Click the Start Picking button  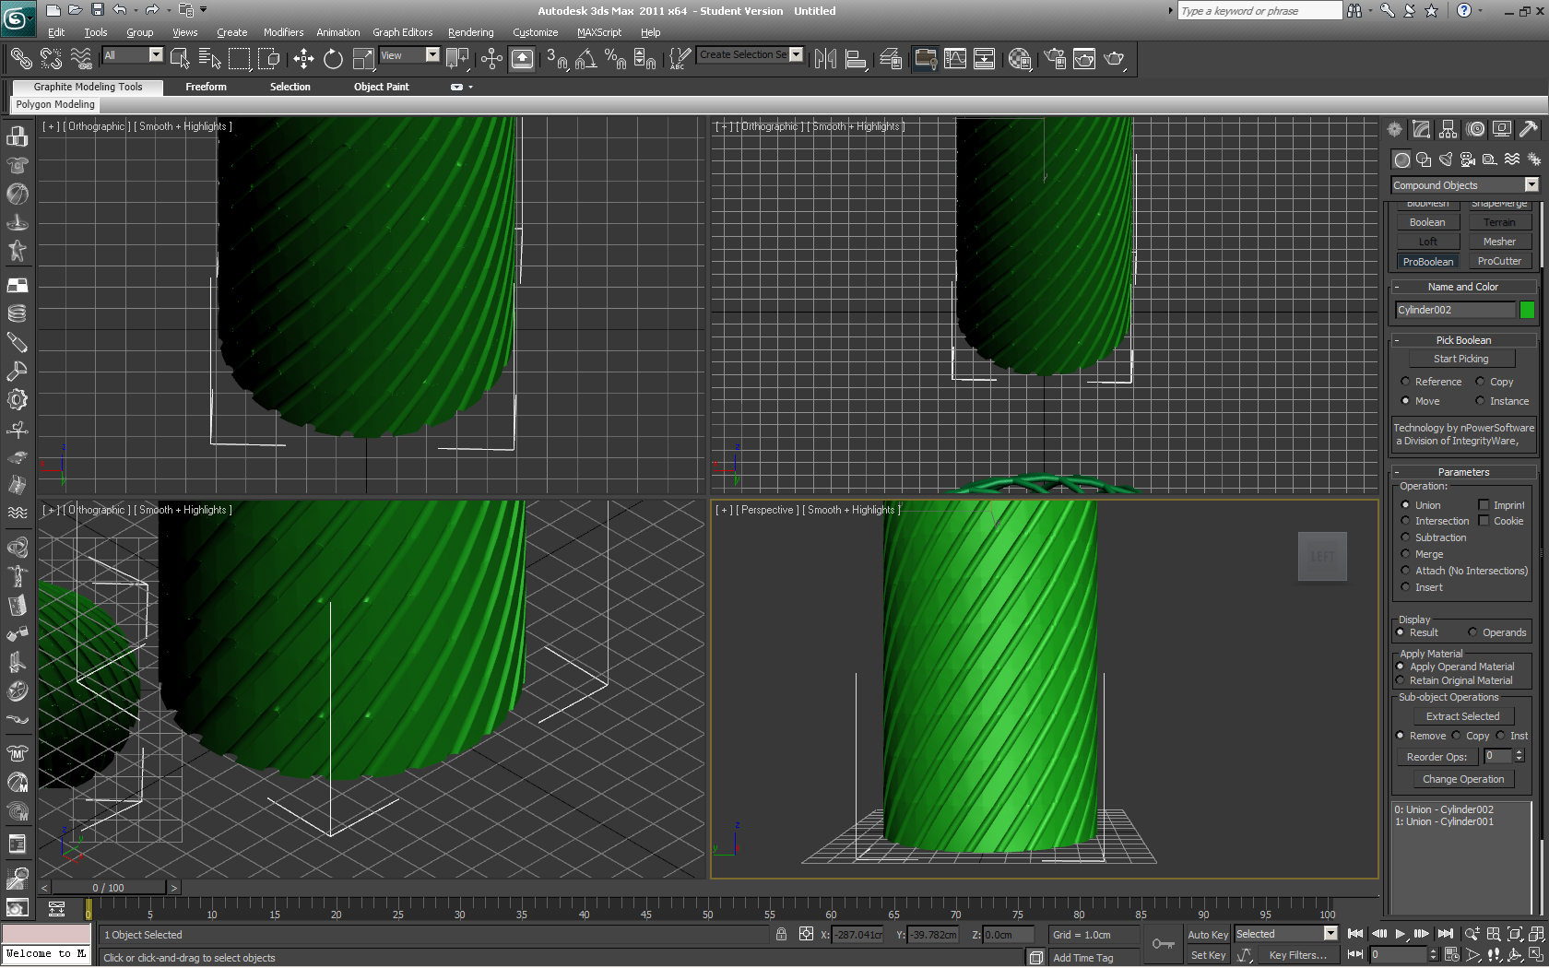[x=1461, y=359]
